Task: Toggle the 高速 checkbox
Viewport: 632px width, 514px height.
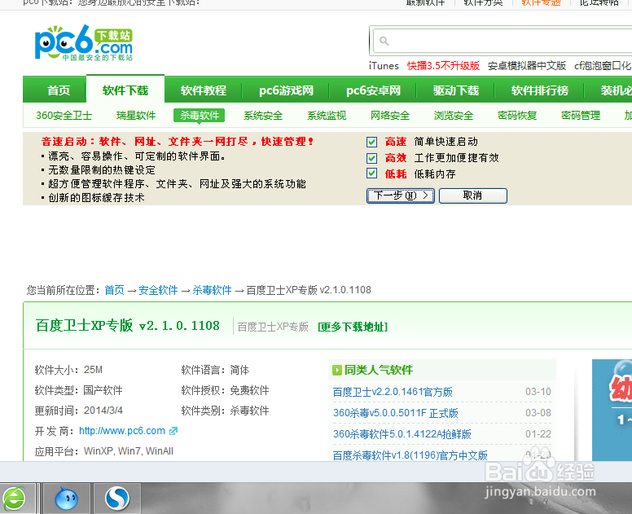Action: pyautogui.click(x=371, y=142)
